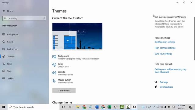Open the Fonts settings page
The image size is (195, 110).
point(7,64)
